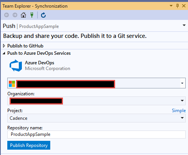Click the Push page heading
The width and height of the screenshot is (188, 155).
point(9,26)
